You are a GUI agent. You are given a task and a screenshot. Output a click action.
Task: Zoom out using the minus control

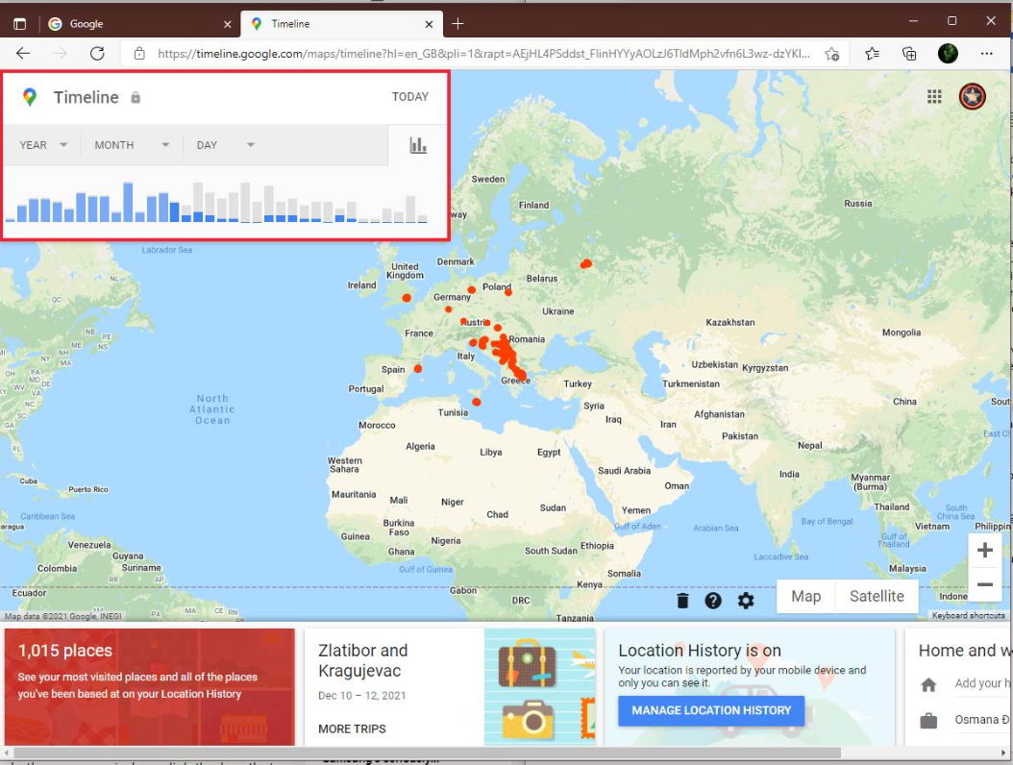pyautogui.click(x=984, y=583)
